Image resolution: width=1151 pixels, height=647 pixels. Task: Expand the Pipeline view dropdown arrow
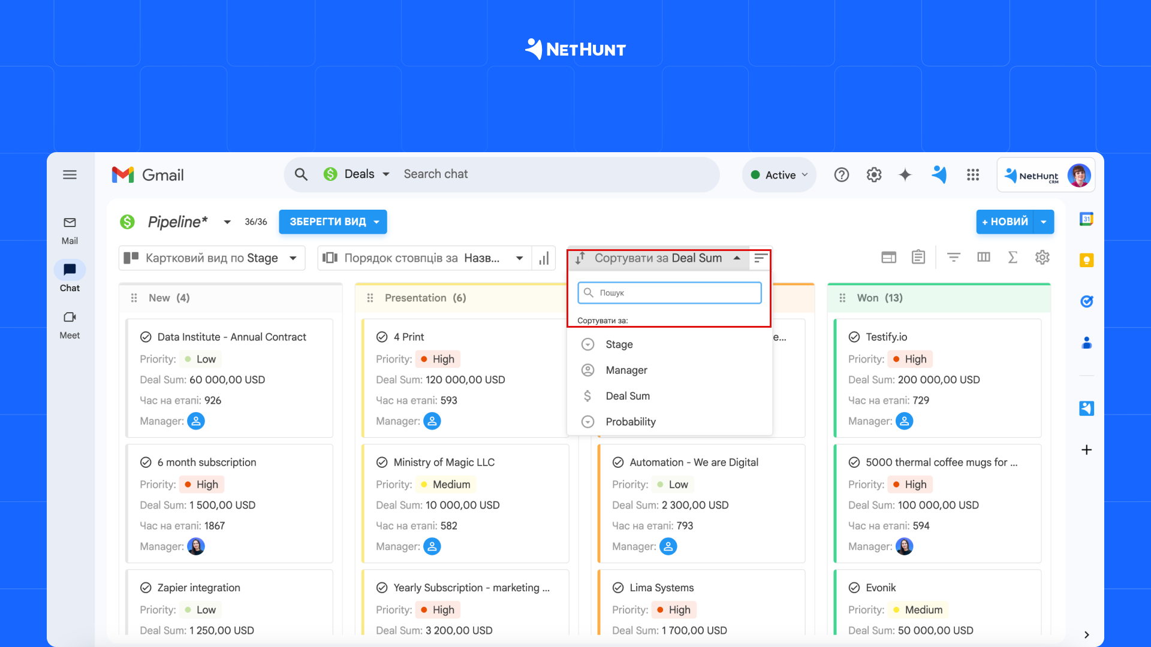227,222
